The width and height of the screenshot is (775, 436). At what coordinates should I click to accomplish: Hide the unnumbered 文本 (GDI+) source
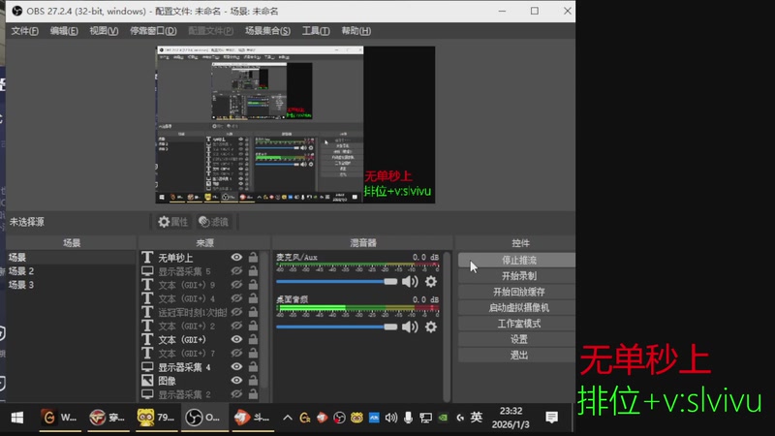[236, 339]
